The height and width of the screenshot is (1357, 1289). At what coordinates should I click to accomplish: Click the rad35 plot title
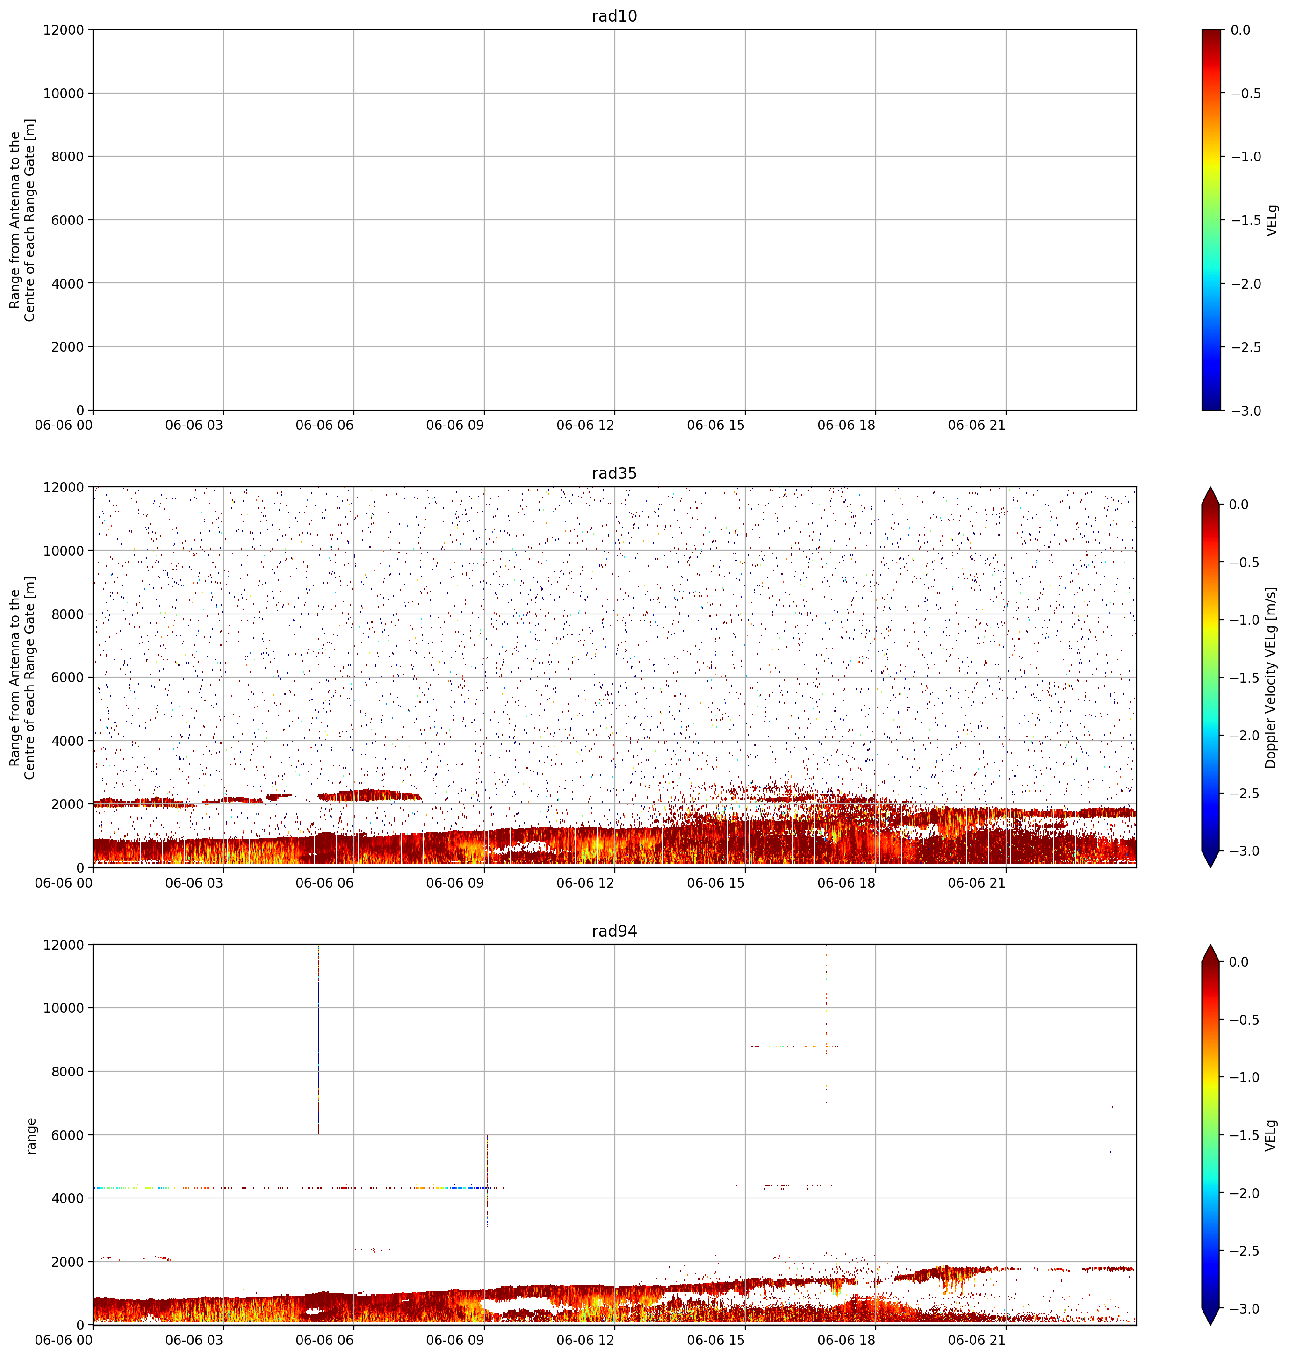click(x=614, y=473)
